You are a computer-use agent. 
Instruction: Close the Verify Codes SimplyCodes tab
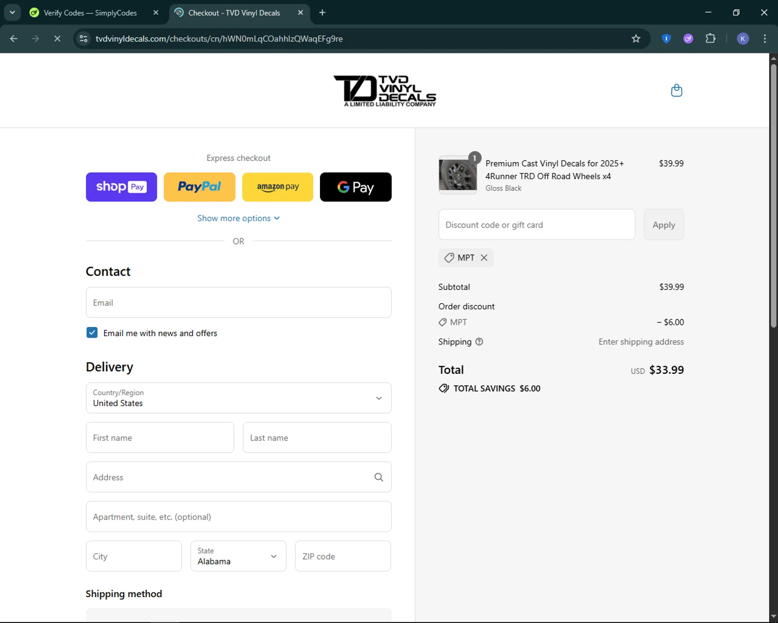click(156, 12)
